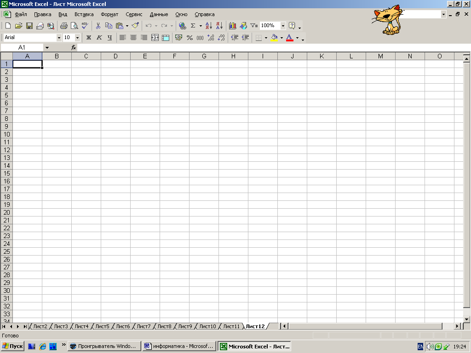The width and height of the screenshot is (471, 353).
Task: Open Print Preview from the toolbar
Action: pyautogui.click(x=74, y=26)
